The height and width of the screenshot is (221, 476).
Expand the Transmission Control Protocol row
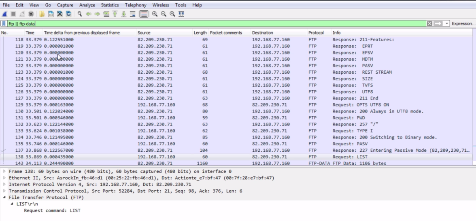[4, 191]
